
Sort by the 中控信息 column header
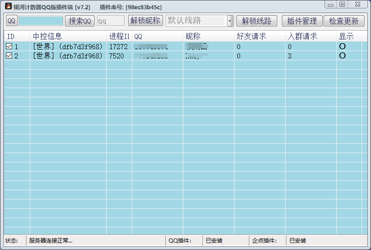coord(68,36)
